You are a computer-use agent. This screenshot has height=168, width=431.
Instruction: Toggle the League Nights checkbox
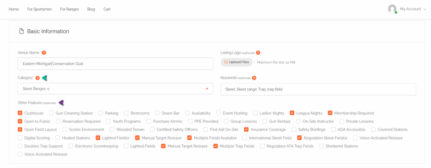click(291, 113)
